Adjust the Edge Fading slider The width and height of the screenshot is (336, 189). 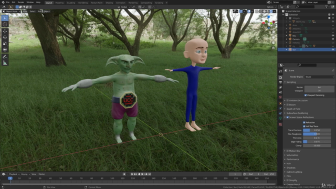(x=317, y=142)
